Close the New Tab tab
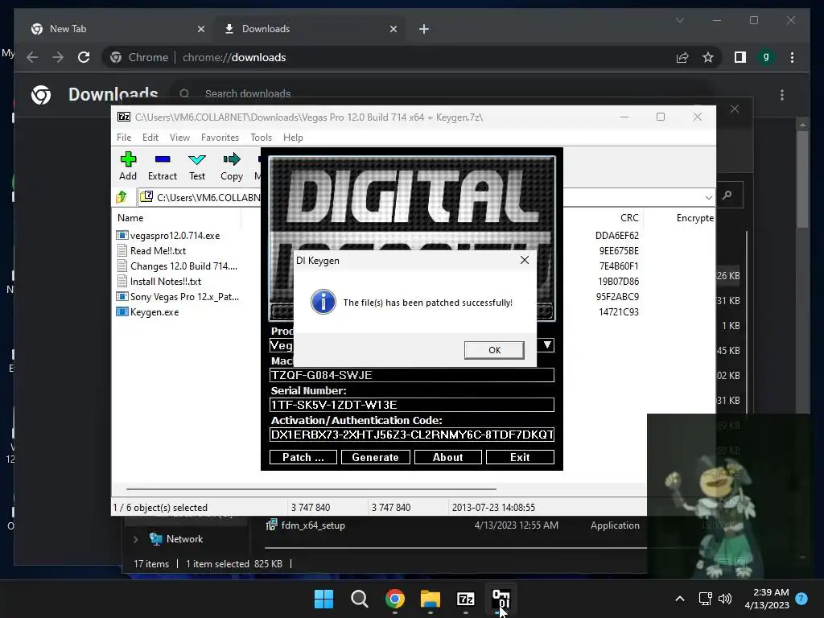Screen dimensions: 824x618 pyautogui.click(x=200, y=29)
